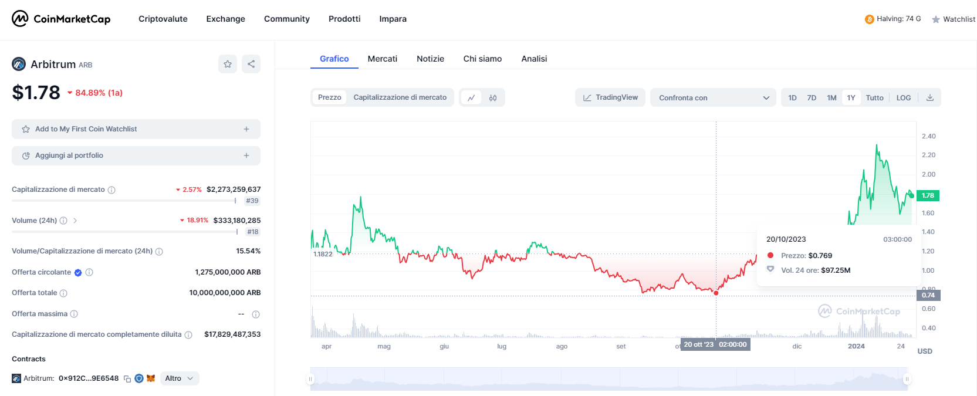The image size is (977, 396).
Task: Select the Capitalizzazione di mercato chart toggle
Action: [400, 97]
